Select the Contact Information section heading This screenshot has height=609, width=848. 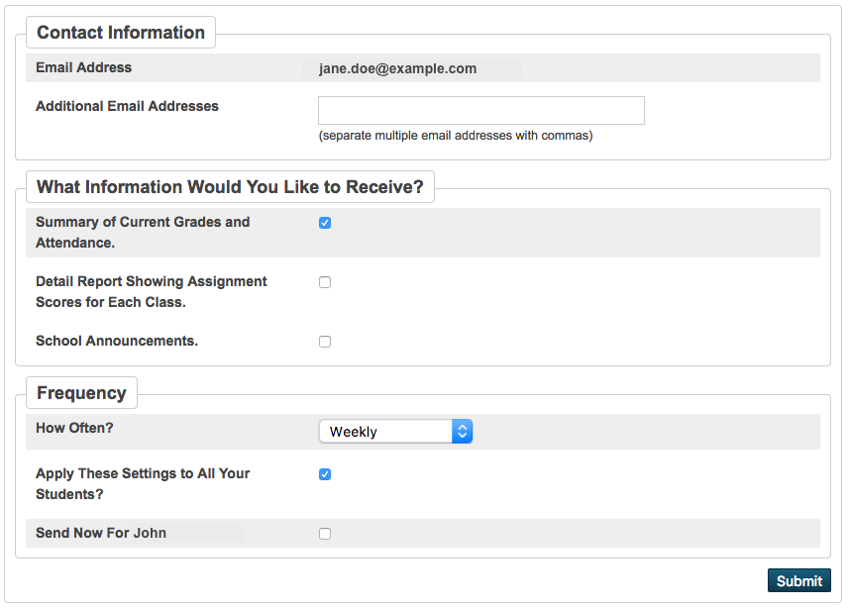(x=121, y=33)
